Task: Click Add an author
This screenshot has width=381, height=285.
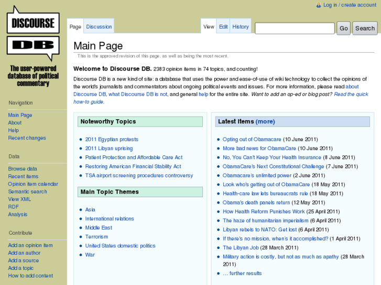Action: (24, 253)
